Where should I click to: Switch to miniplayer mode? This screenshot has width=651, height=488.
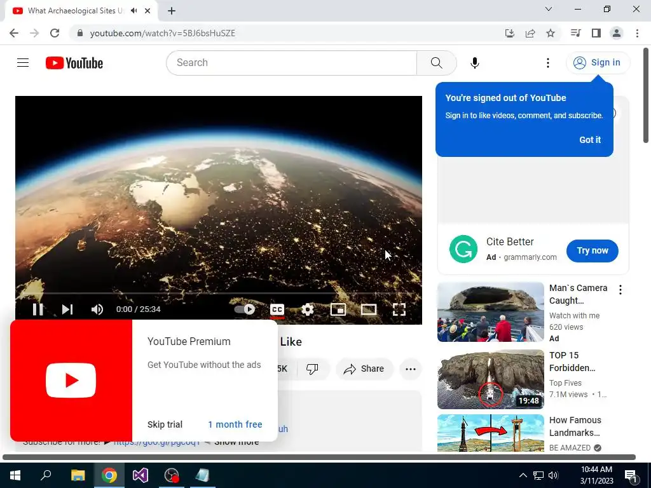(338, 309)
